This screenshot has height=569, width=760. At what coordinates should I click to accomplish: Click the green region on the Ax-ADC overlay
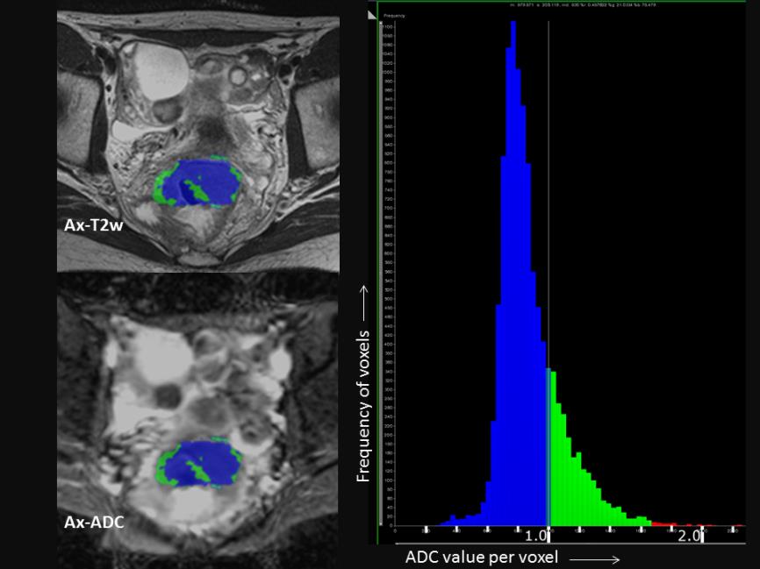162,469
